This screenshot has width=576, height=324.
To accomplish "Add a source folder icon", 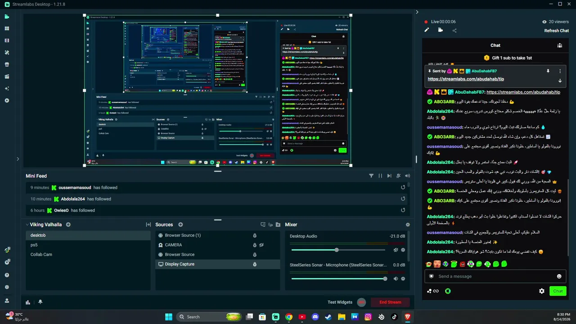I will pyautogui.click(x=278, y=225).
